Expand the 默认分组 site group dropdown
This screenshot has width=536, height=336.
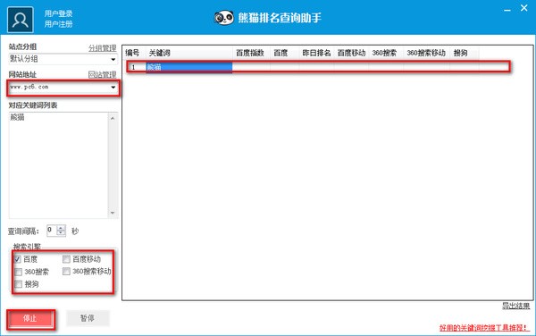(x=63, y=59)
